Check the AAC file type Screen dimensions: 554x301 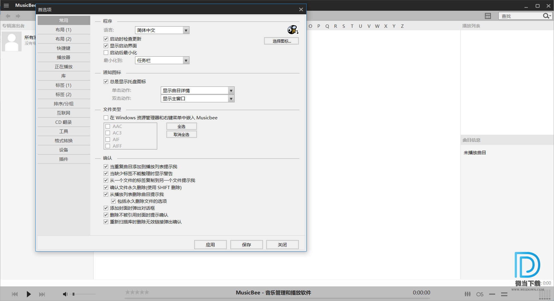tap(108, 126)
